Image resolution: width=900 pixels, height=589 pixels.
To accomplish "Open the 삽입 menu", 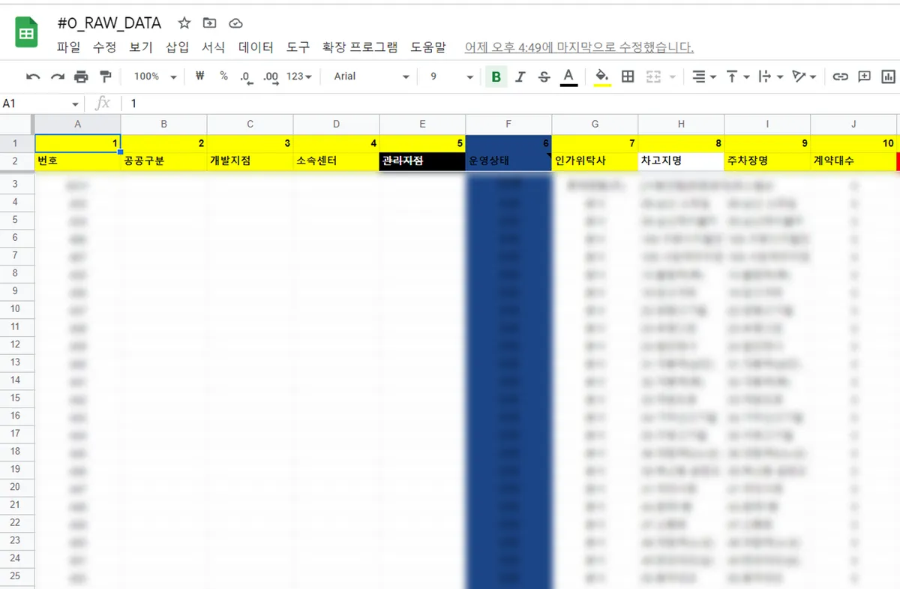I will (177, 47).
